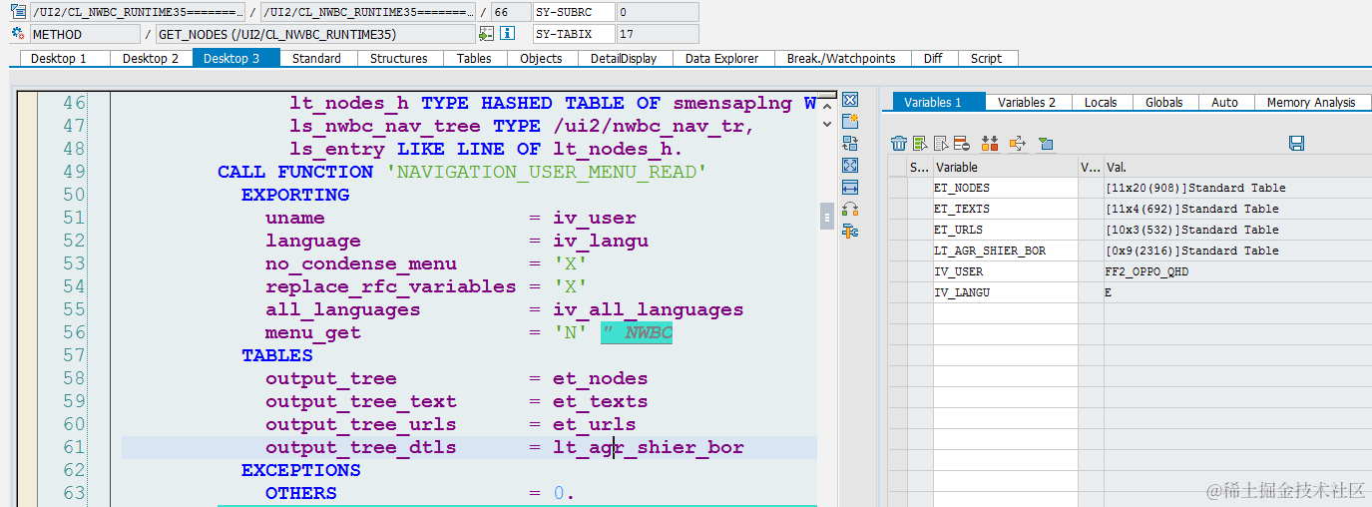Switch to Locals tab
The width and height of the screenshot is (1372, 507).
tap(1101, 102)
